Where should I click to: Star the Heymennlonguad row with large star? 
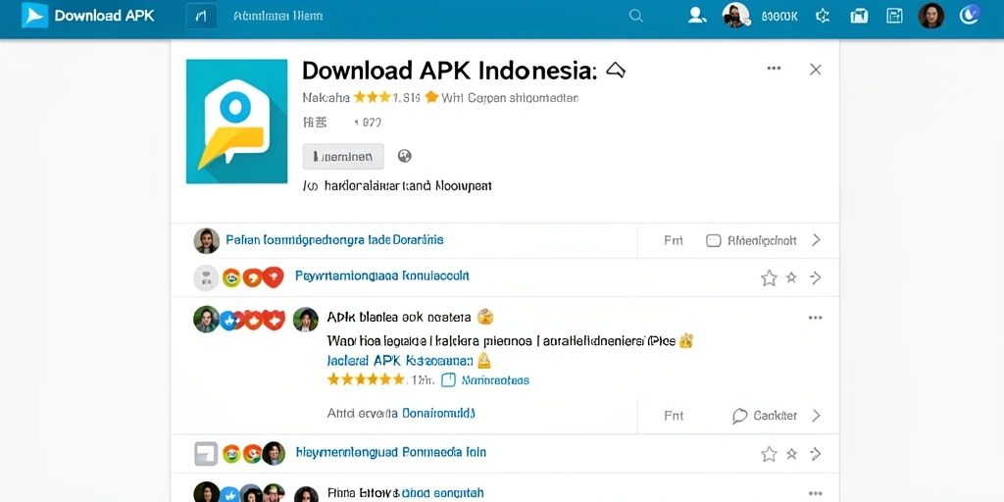coord(769,454)
